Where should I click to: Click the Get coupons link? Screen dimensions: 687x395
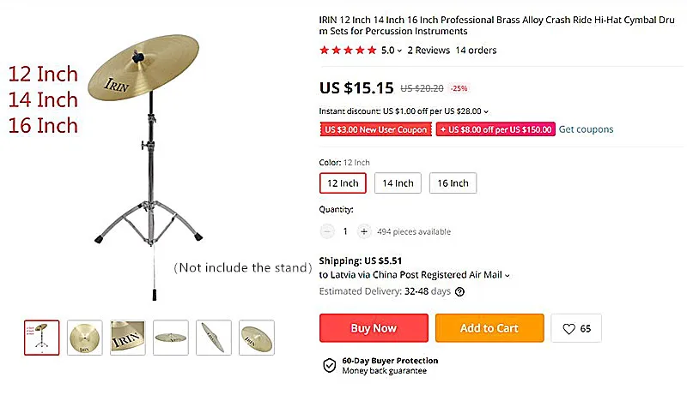coord(586,129)
